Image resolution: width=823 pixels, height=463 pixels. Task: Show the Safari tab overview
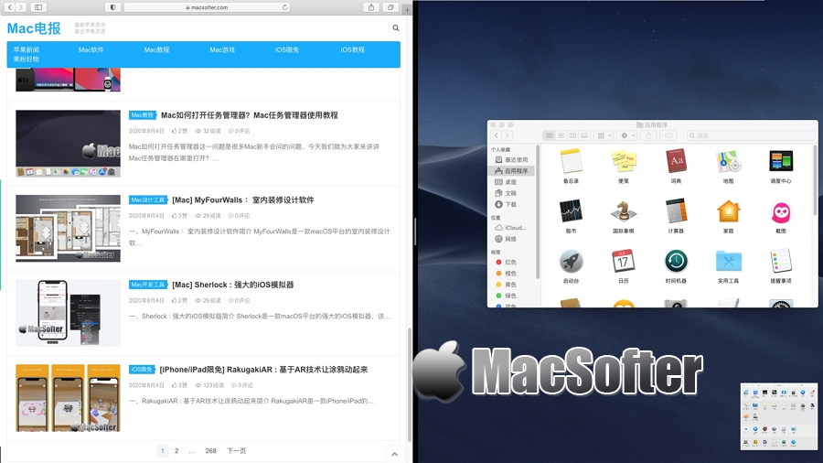pyautogui.click(x=390, y=7)
